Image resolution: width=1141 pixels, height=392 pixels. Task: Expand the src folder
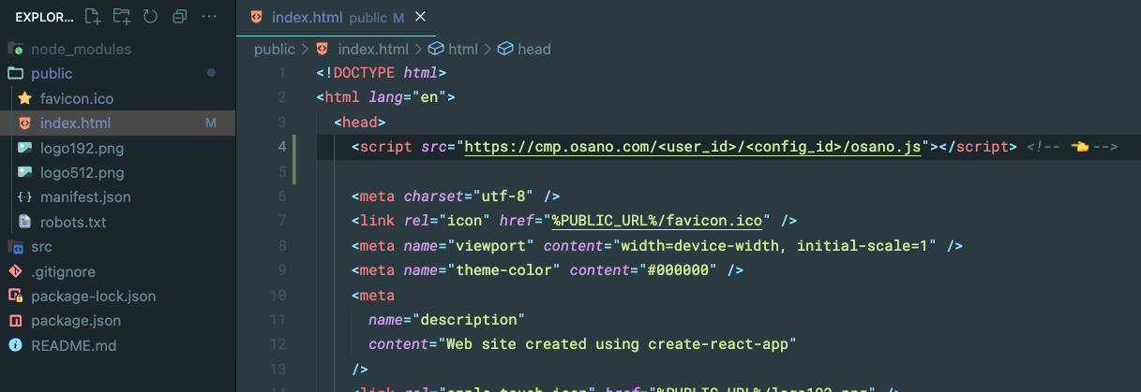(41, 247)
